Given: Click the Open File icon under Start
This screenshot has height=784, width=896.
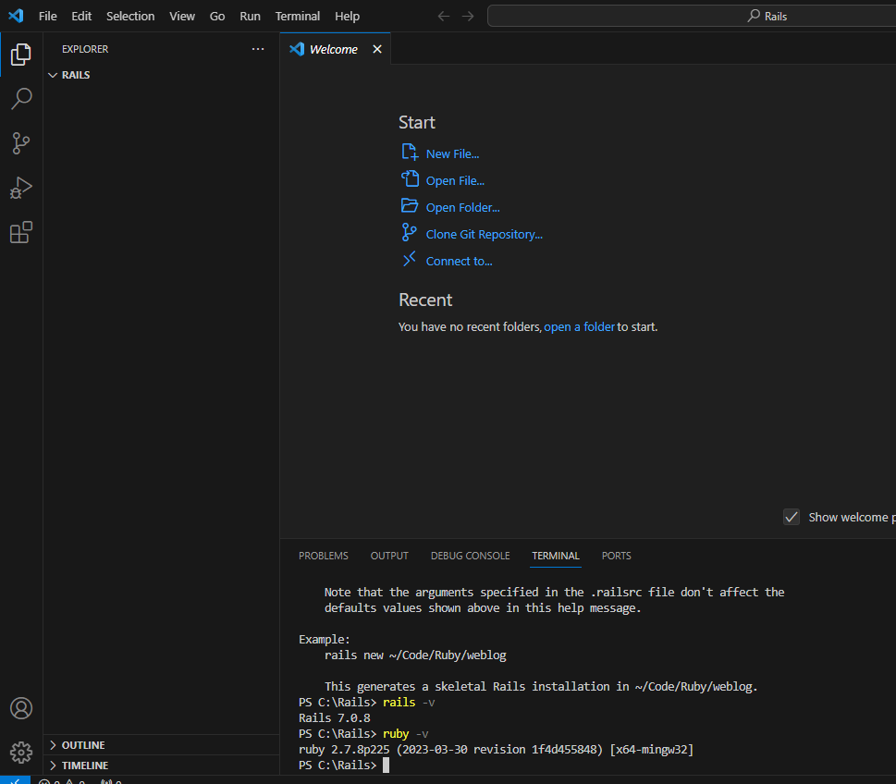Looking at the screenshot, I should (410, 178).
